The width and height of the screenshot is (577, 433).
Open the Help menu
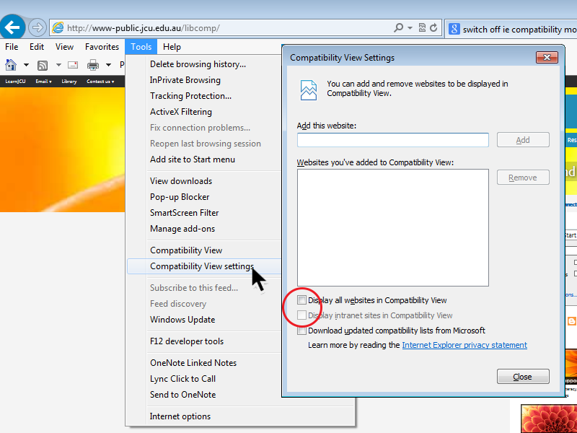(172, 47)
